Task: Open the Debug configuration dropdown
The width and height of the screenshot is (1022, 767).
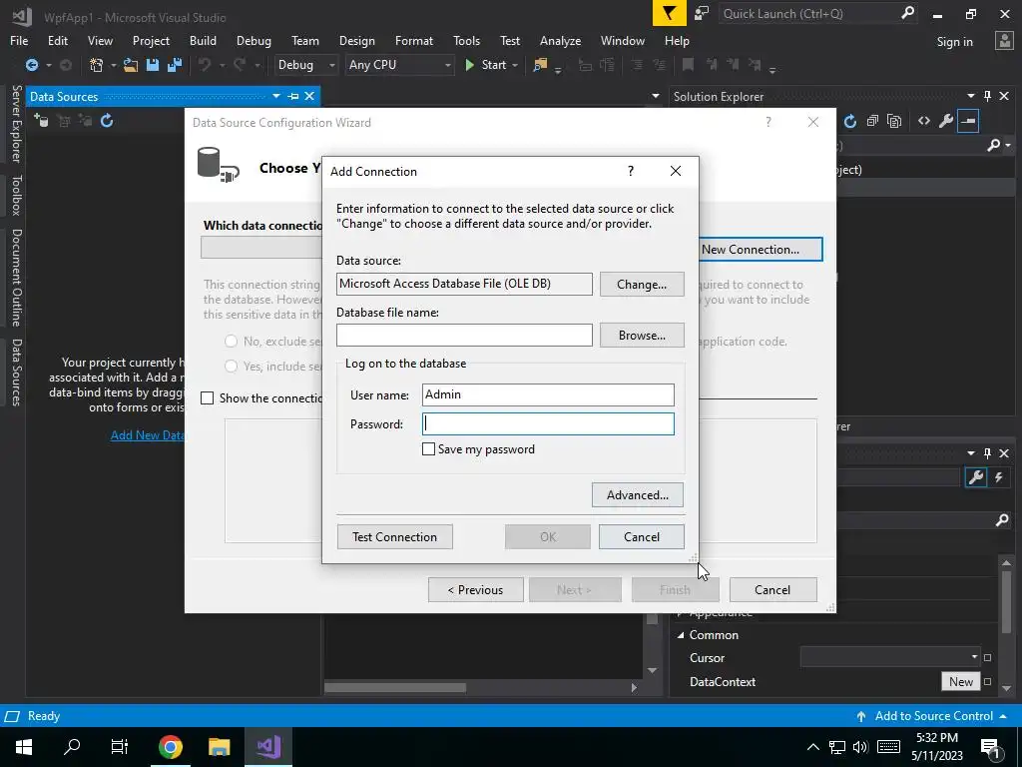Action: point(331,65)
